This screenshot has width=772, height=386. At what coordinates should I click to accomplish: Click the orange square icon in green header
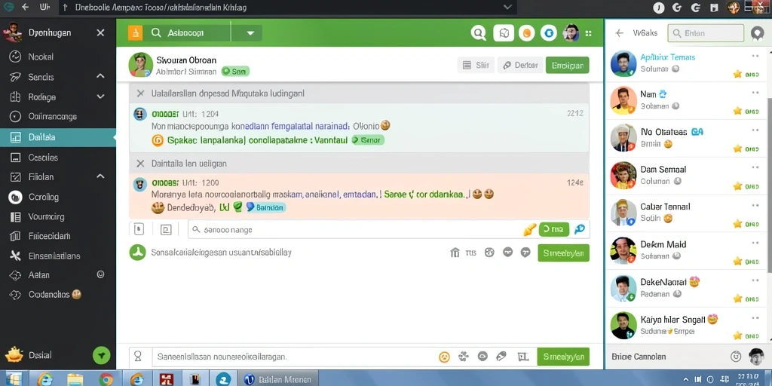pos(135,33)
